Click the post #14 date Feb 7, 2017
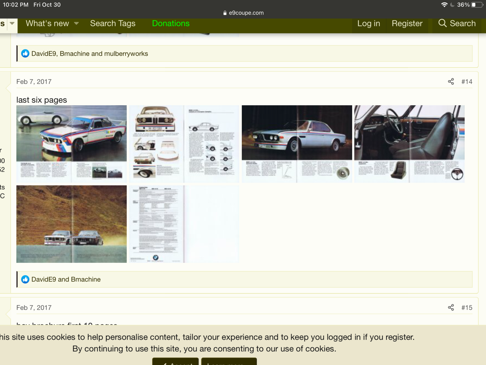The width and height of the screenshot is (486, 365). pos(34,82)
